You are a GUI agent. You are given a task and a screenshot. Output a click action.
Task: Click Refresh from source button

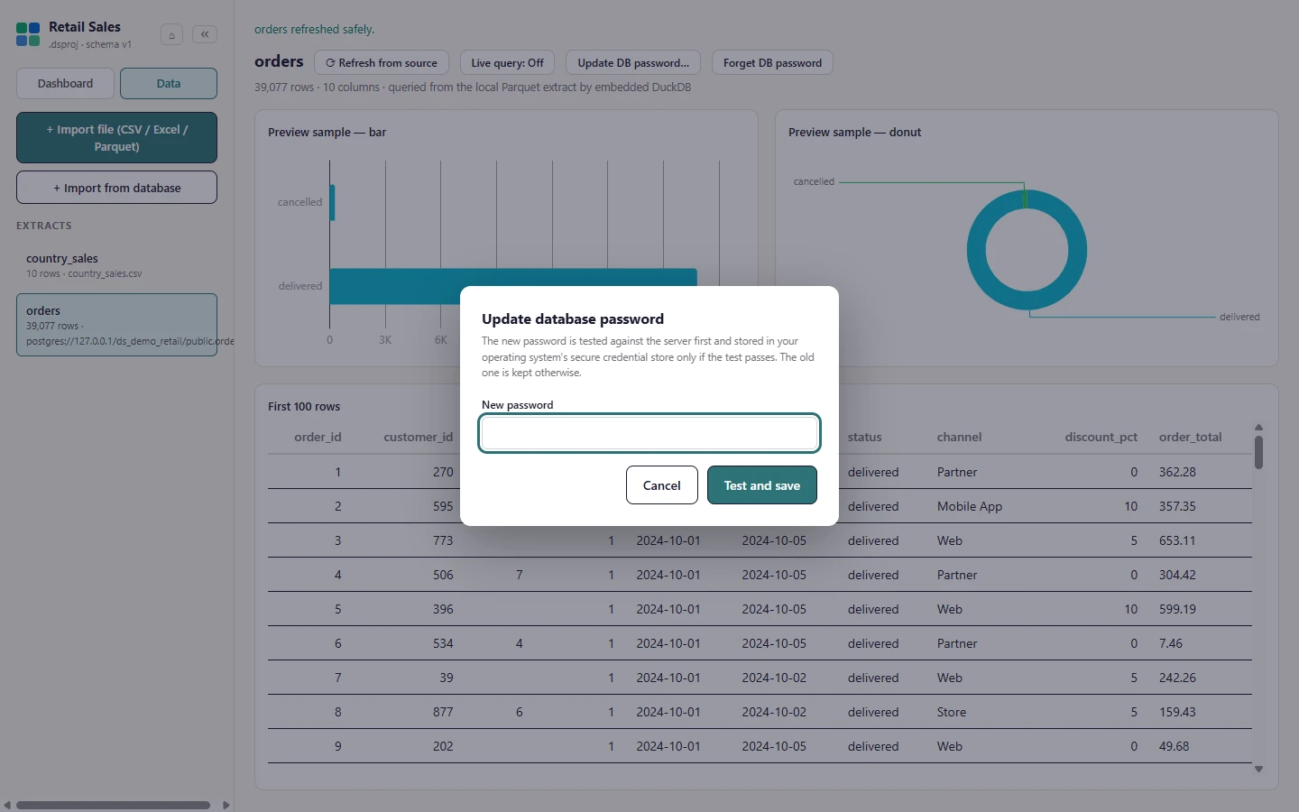(x=382, y=63)
